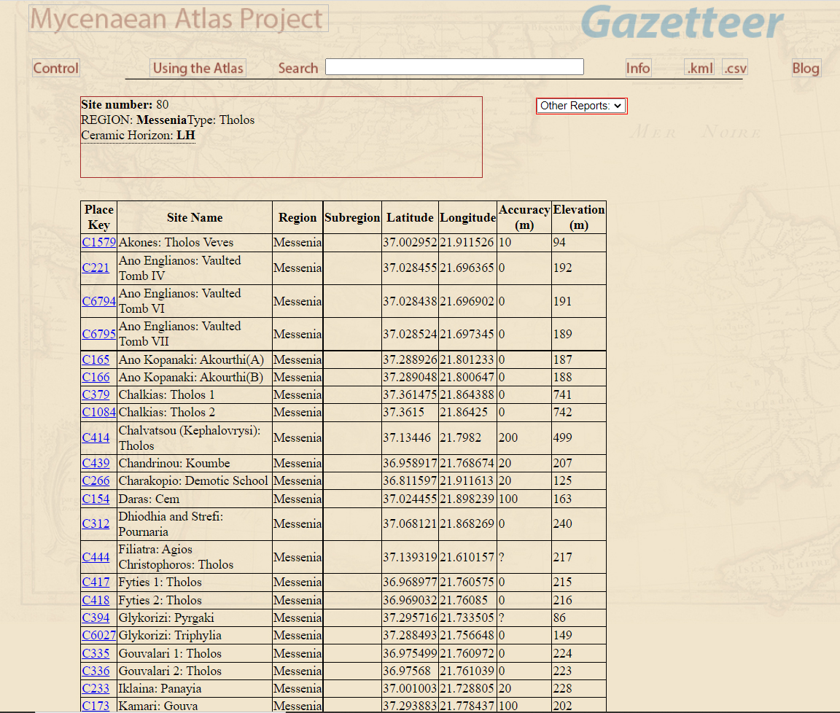Open place key C1579 link
This screenshot has width=840, height=713.
[x=98, y=243]
